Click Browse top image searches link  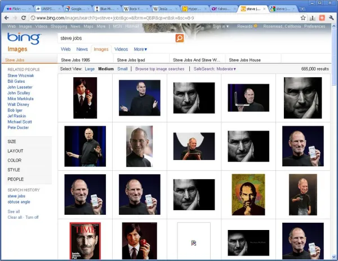(x=160, y=69)
